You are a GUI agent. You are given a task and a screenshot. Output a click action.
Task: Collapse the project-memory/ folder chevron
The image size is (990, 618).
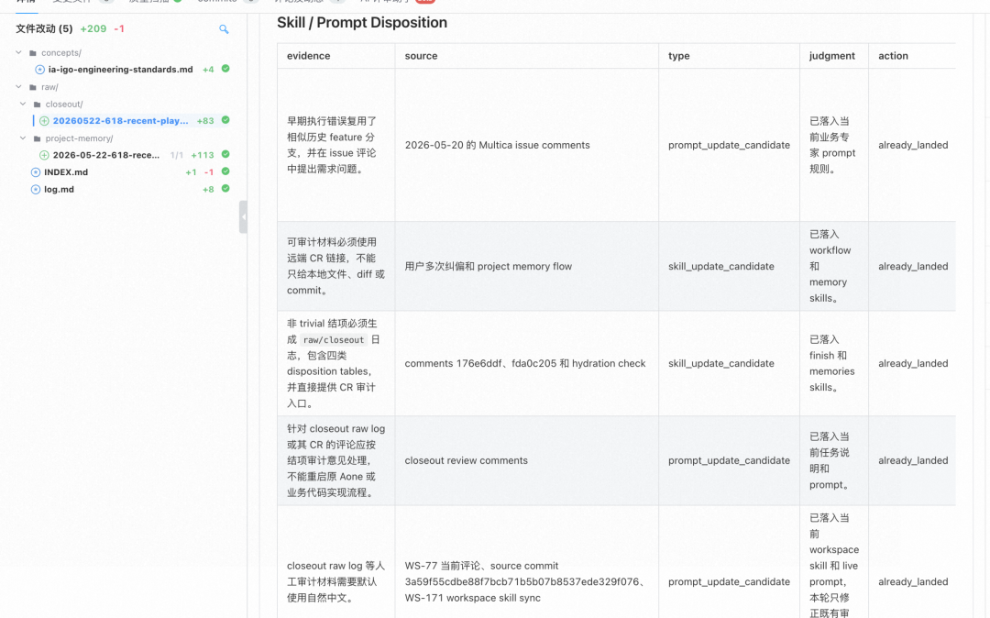pos(23,138)
